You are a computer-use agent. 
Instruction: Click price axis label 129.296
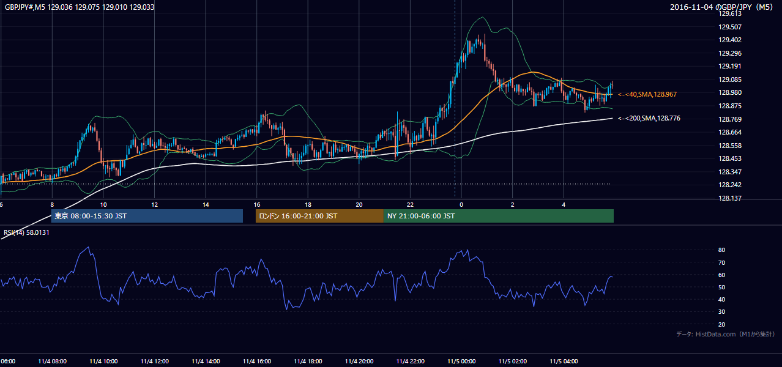[730, 53]
